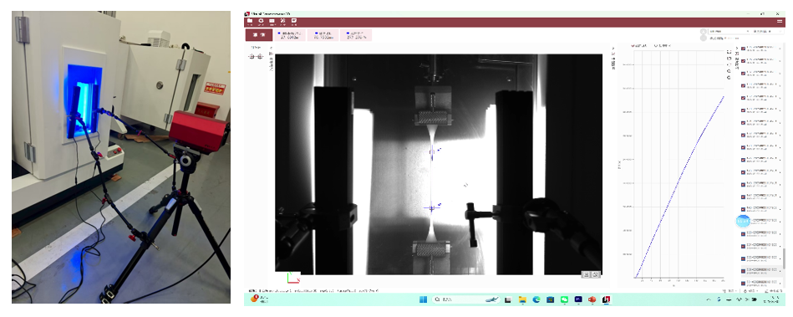The image size is (793, 317).
Task: Click the second chart tool icon beside the plot
Action: 729,59
